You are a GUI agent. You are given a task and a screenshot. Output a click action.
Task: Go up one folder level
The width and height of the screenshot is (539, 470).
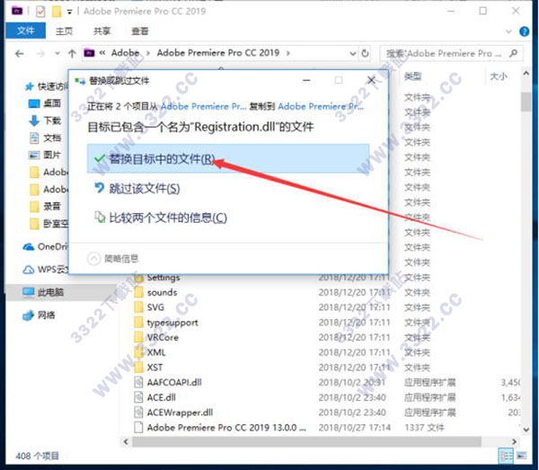72,54
